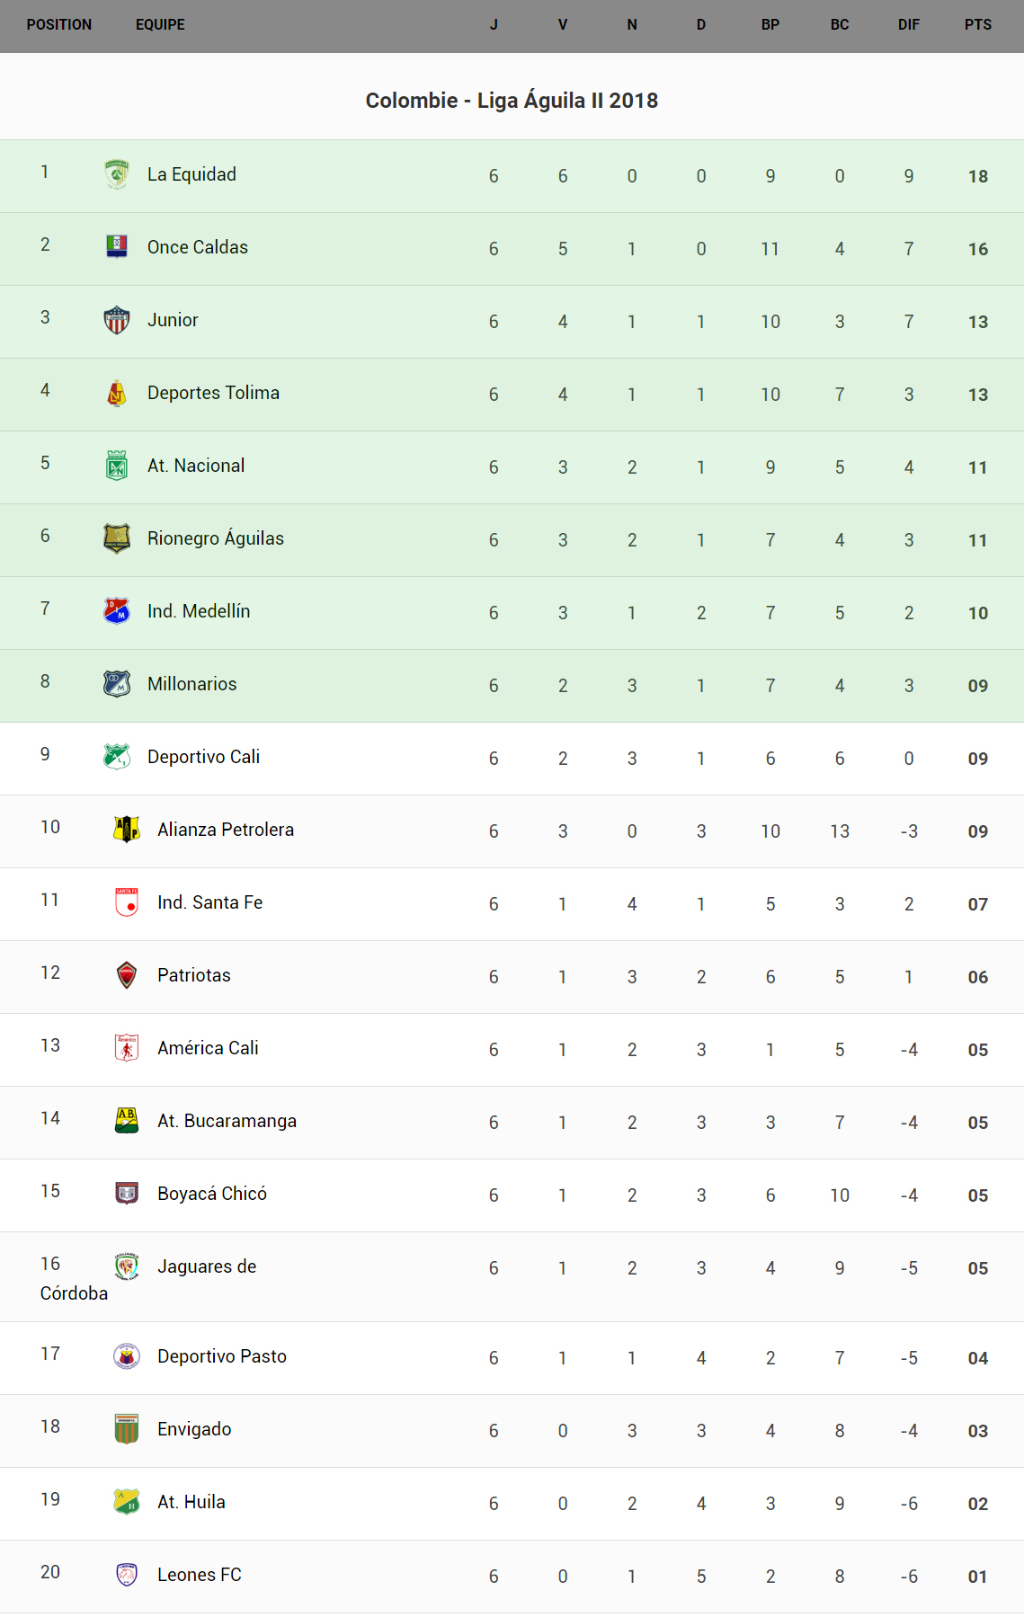Click the La Equidad team crest

[x=117, y=174]
